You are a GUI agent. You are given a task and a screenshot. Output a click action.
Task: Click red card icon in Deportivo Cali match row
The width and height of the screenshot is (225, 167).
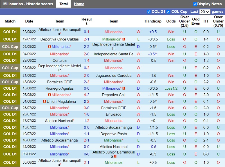point(49,95)
